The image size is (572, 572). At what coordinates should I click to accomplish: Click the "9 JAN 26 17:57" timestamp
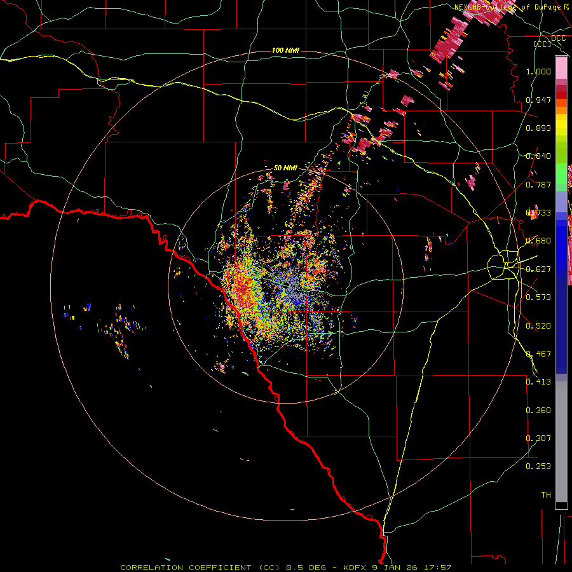click(411, 568)
